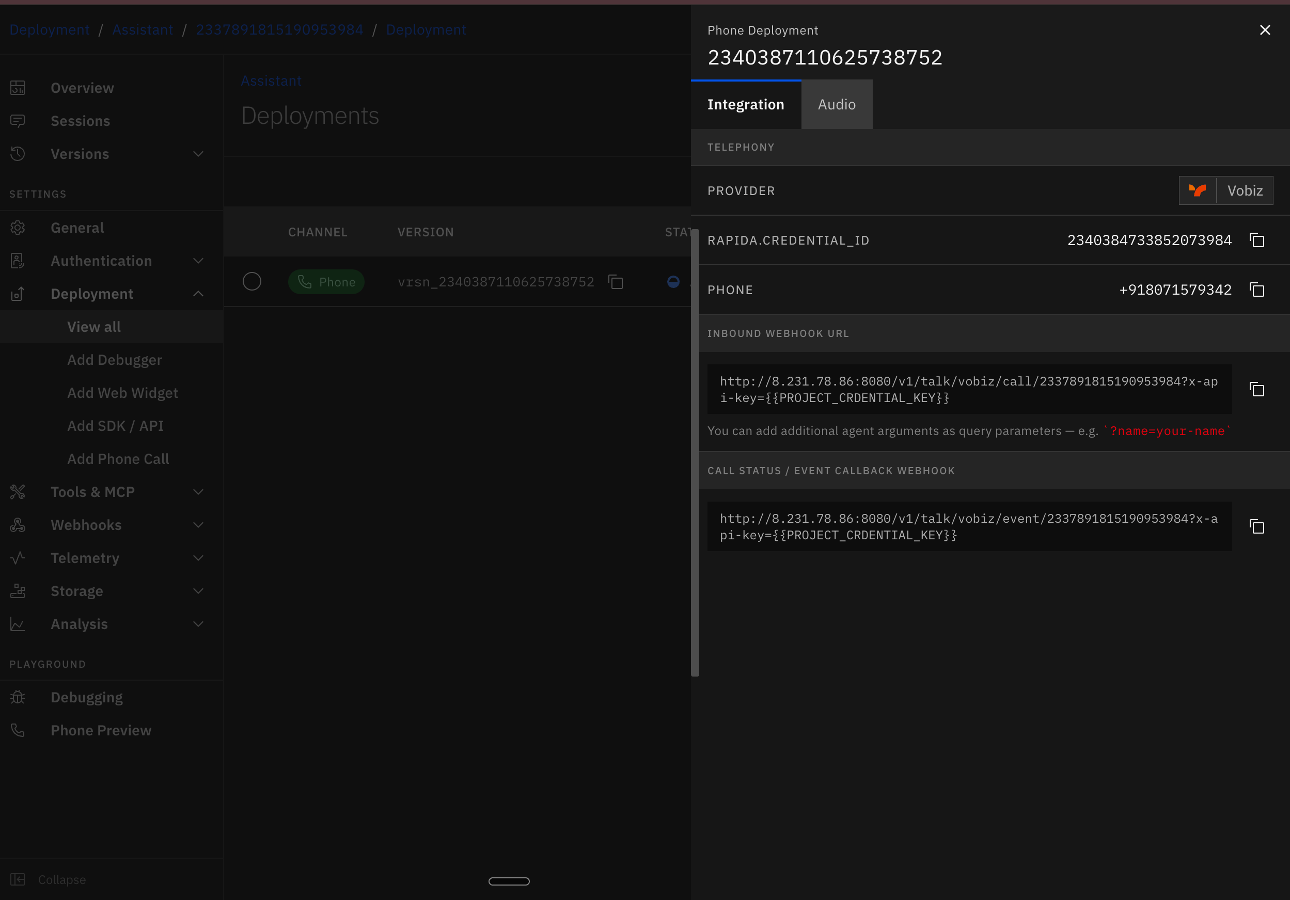
Task: Click the Versions history icon
Action: [18, 154]
